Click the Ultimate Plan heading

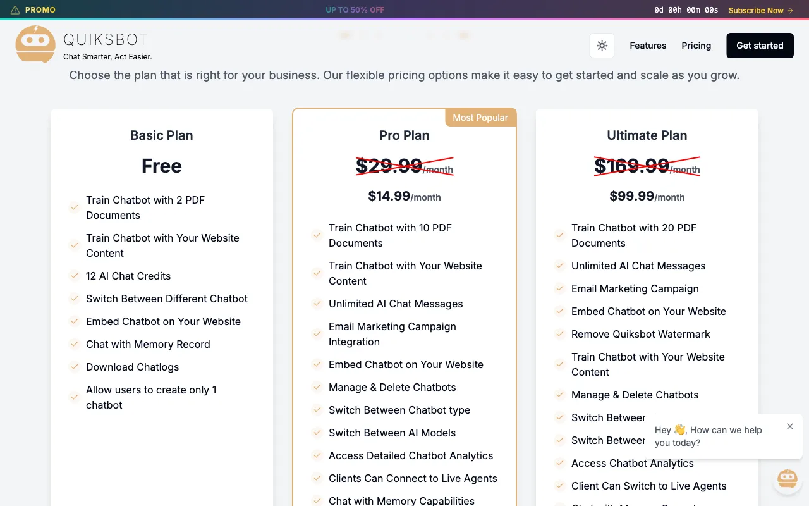[x=647, y=135]
